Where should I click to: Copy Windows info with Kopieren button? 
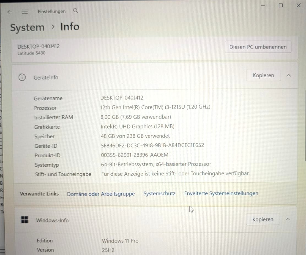point(263,219)
